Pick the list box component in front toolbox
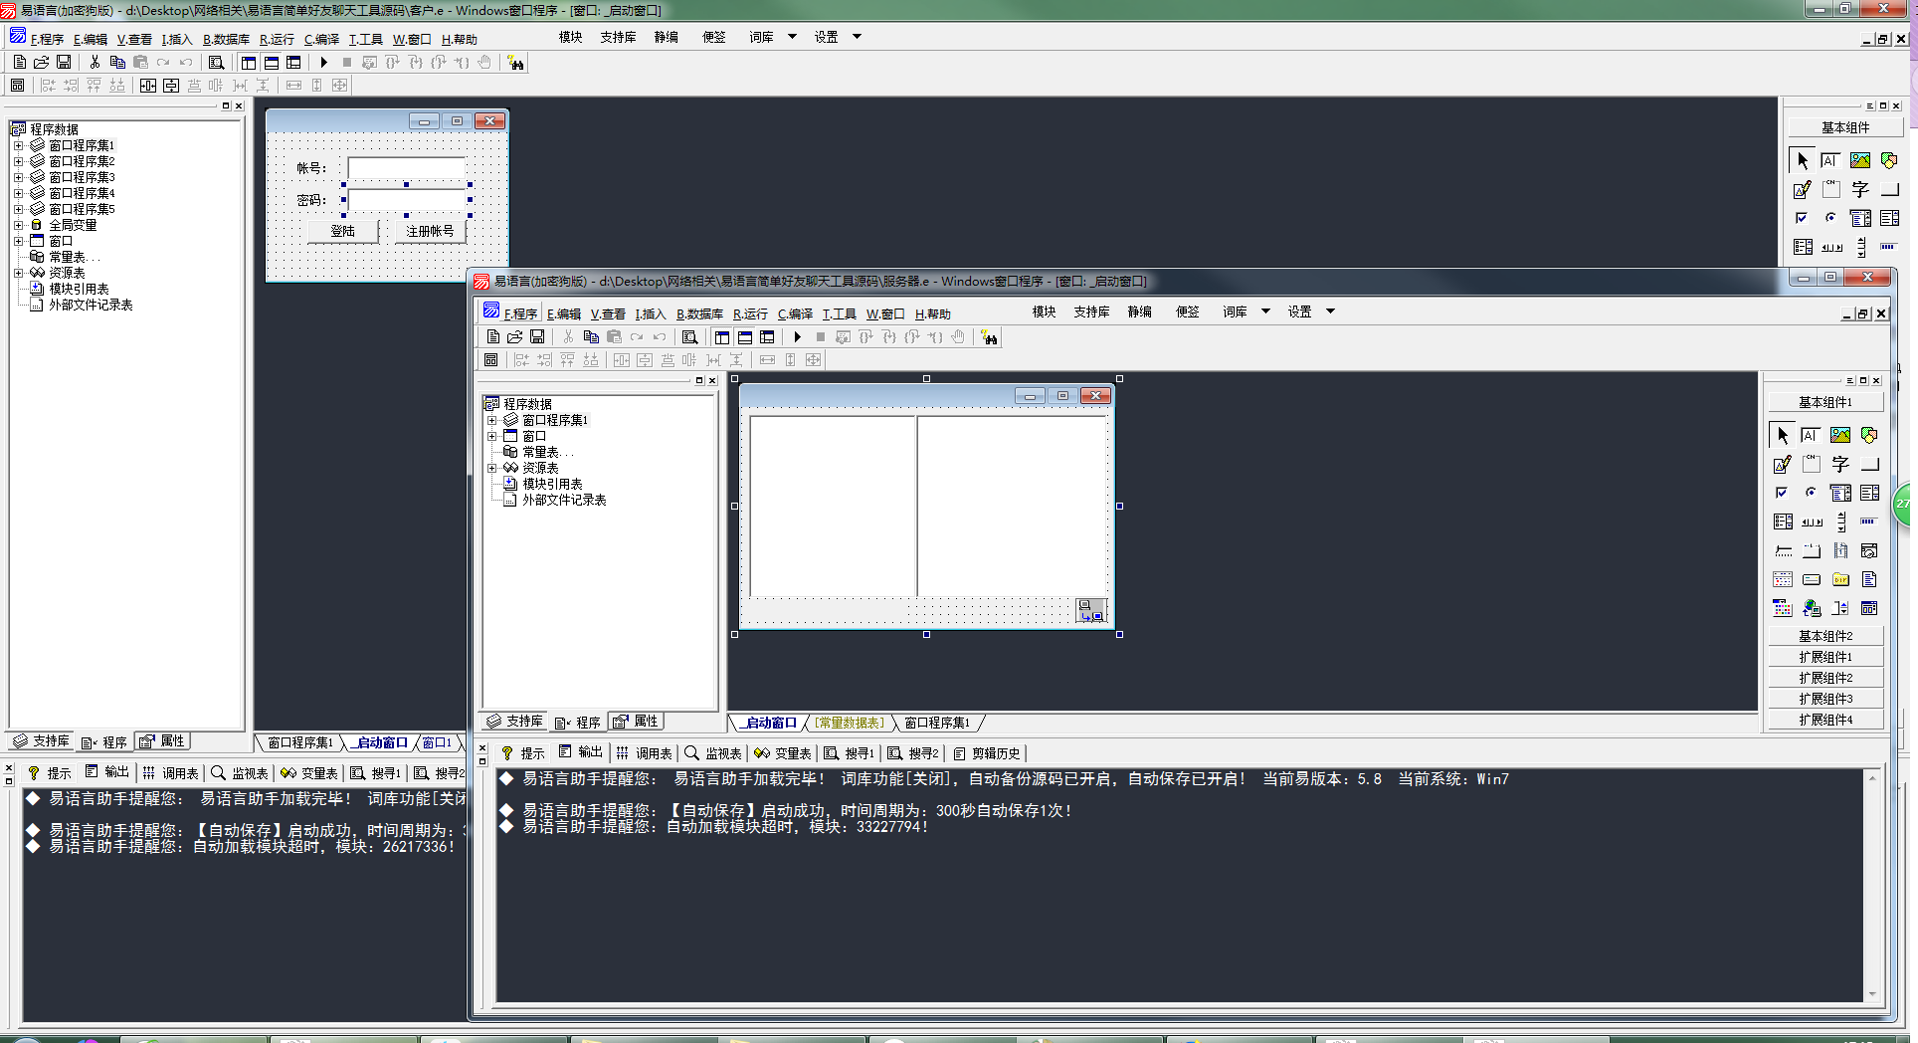The image size is (1918, 1043). coord(1869,493)
